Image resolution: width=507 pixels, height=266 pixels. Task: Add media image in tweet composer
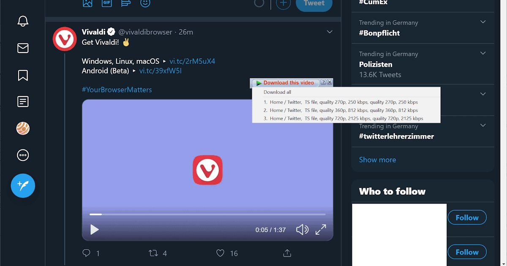[87, 3]
